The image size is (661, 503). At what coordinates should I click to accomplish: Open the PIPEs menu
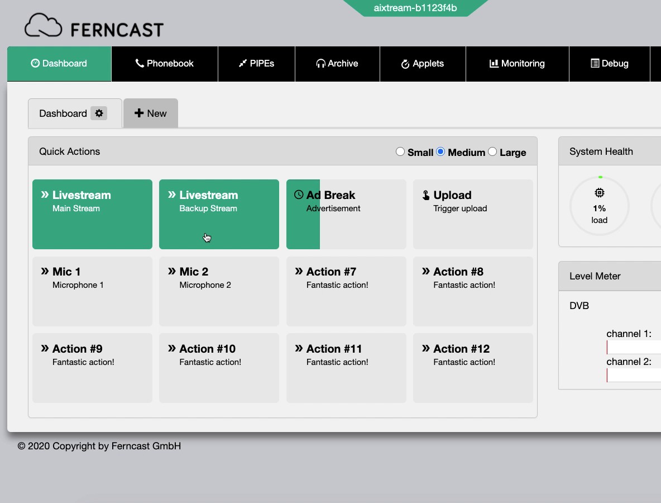pos(256,64)
